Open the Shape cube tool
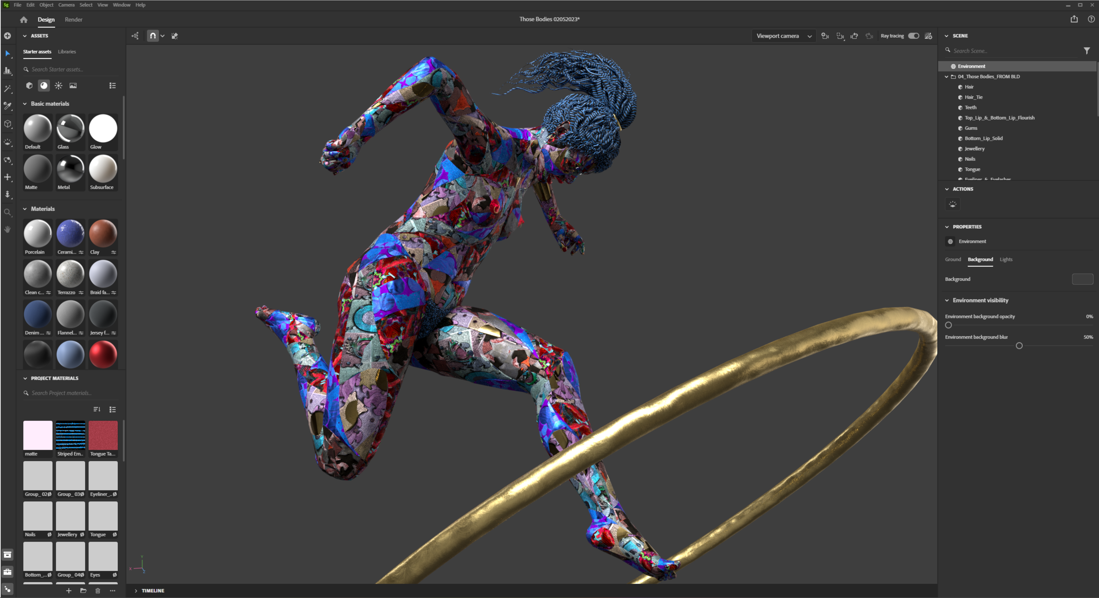The height and width of the screenshot is (598, 1099). tap(8, 124)
